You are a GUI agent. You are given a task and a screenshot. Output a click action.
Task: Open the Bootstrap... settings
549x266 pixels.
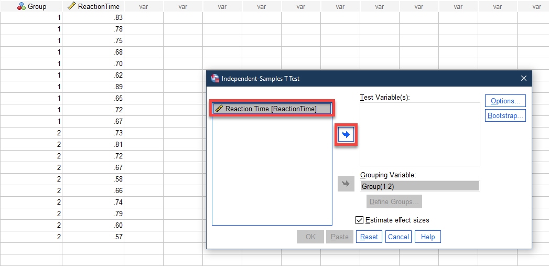click(x=505, y=115)
